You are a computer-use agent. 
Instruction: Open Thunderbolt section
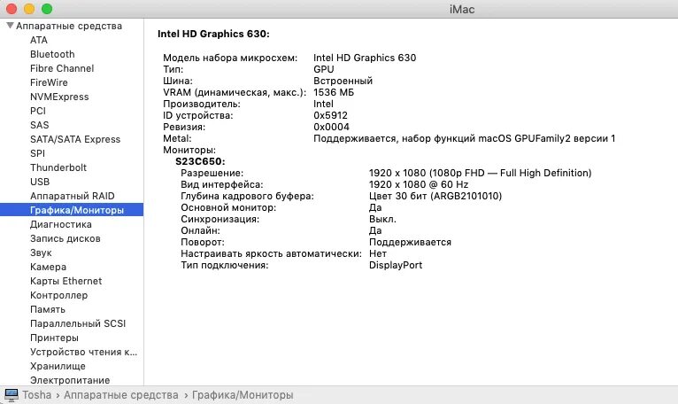click(x=58, y=167)
